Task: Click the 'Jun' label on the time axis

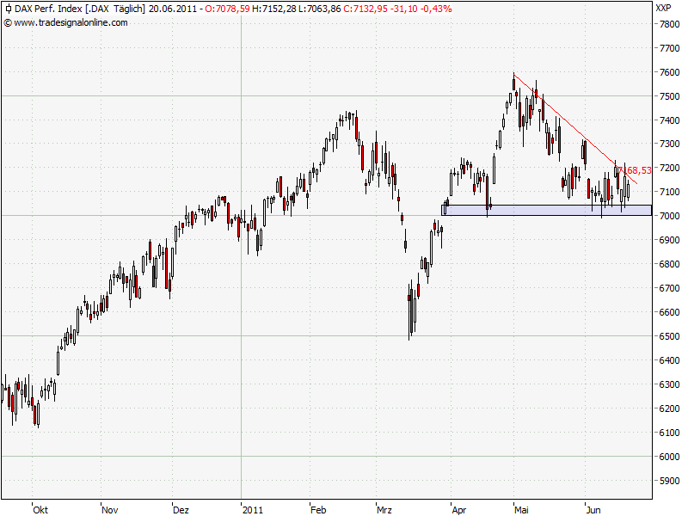Action: click(593, 510)
